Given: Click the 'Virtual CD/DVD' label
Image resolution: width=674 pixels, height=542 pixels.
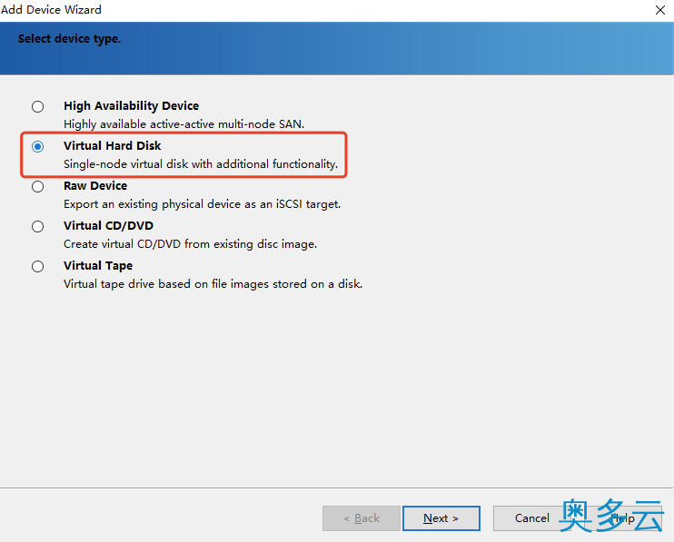Looking at the screenshot, I should pyautogui.click(x=108, y=225).
